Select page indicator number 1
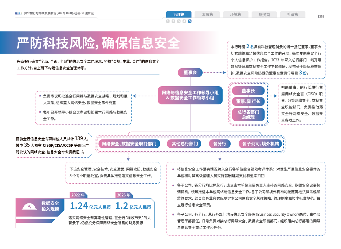The height and width of the screenshot is (249, 341). (x=168, y=21)
